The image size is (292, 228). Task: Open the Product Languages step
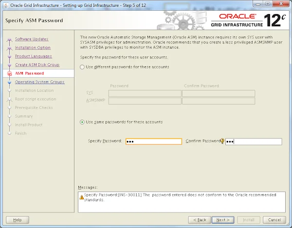pos(34,56)
